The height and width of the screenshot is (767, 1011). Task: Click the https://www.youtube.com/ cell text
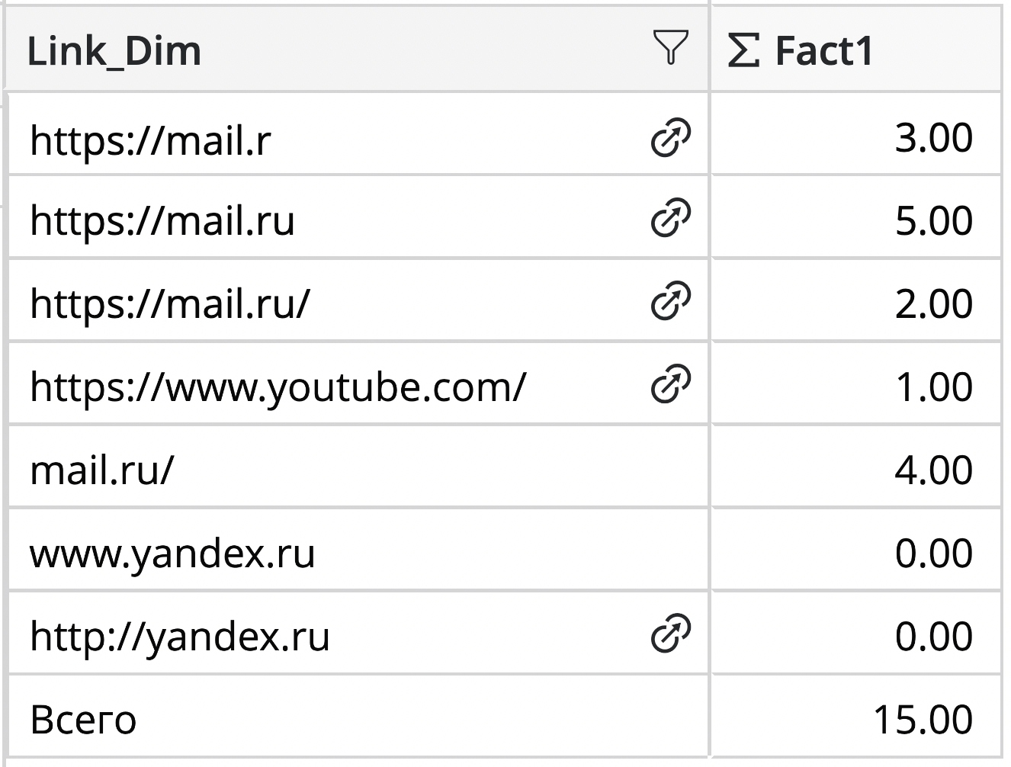point(278,387)
